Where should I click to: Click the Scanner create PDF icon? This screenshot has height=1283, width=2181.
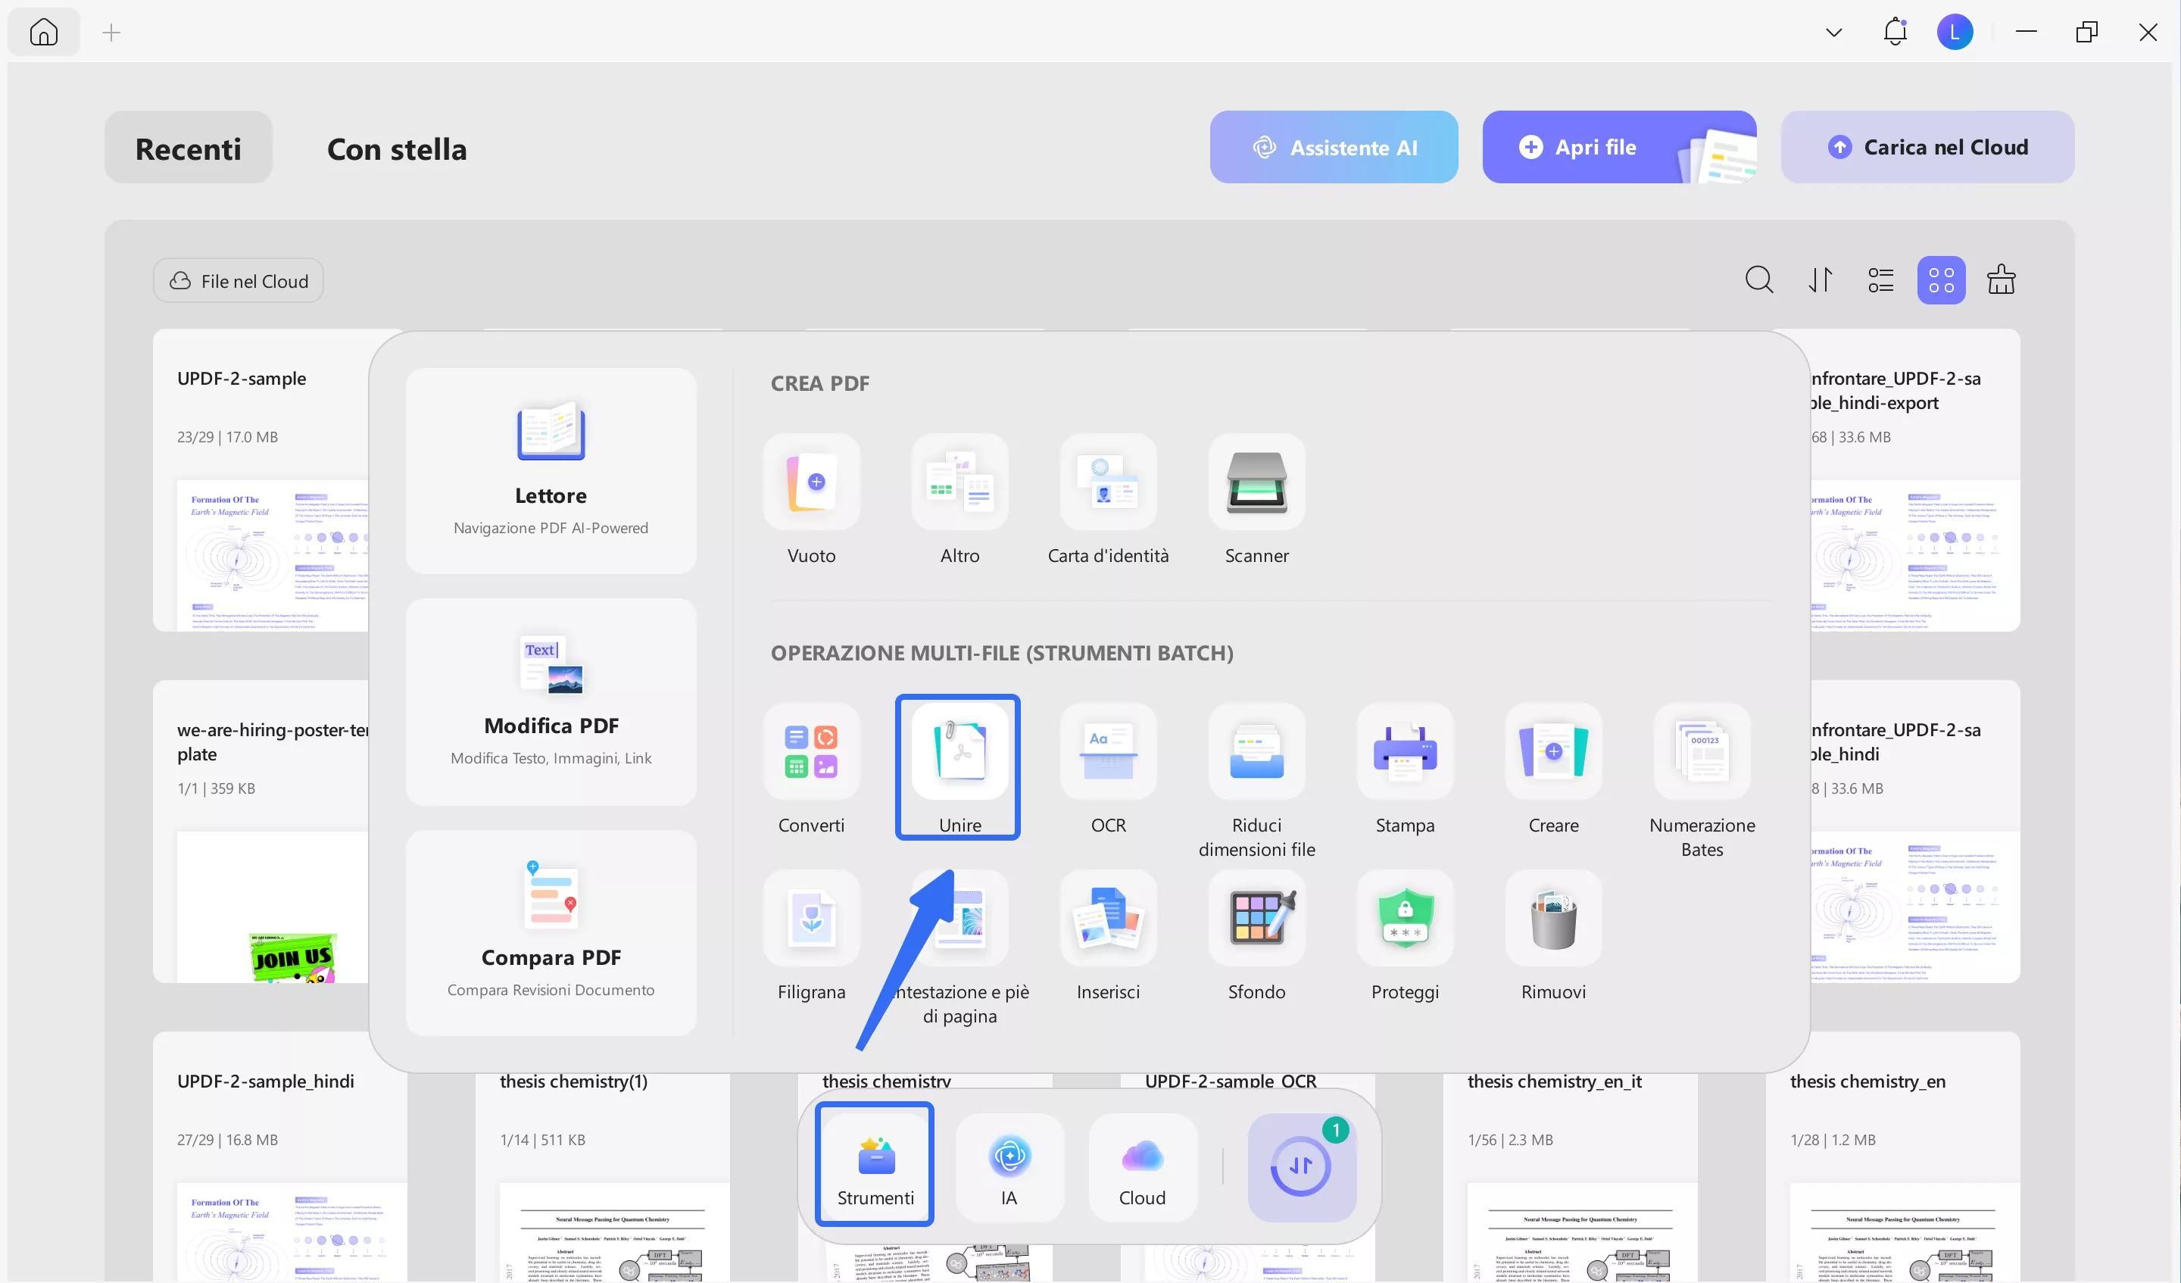click(1256, 483)
